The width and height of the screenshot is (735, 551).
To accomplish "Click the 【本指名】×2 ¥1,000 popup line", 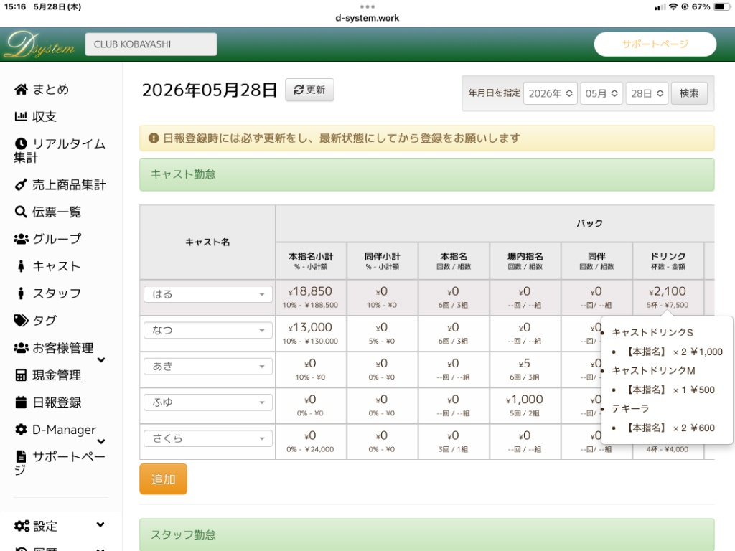I will (x=674, y=352).
